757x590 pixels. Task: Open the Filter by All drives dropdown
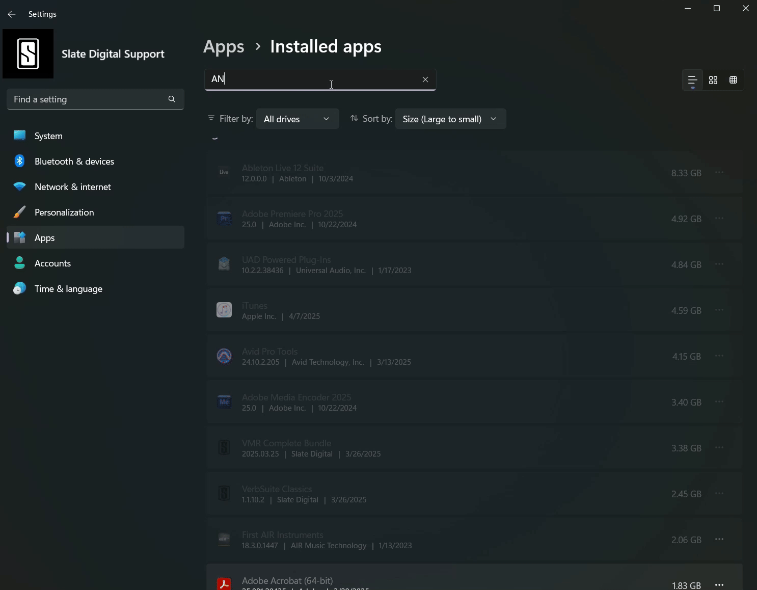tap(298, 119)
